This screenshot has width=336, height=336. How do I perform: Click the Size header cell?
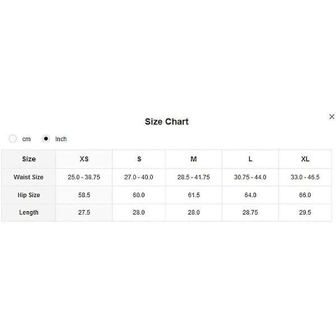[29, 159]
